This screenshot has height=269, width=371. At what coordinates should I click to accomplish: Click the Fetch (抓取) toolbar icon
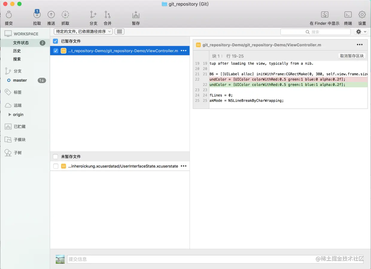65,14
